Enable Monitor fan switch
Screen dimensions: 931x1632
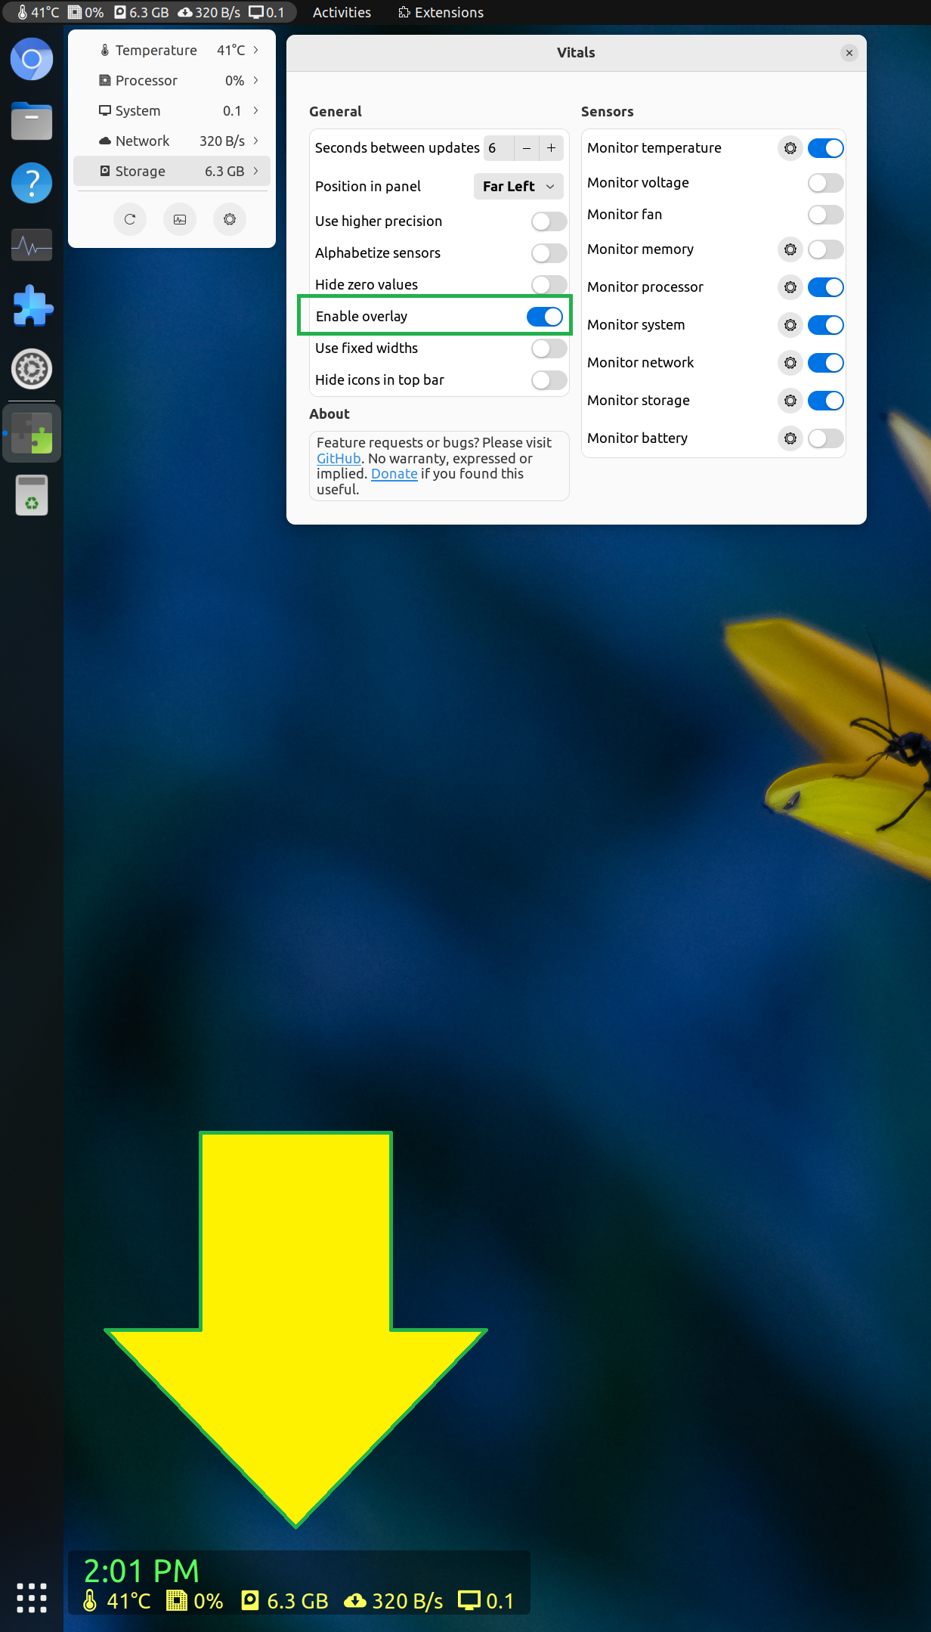(826, 215)
